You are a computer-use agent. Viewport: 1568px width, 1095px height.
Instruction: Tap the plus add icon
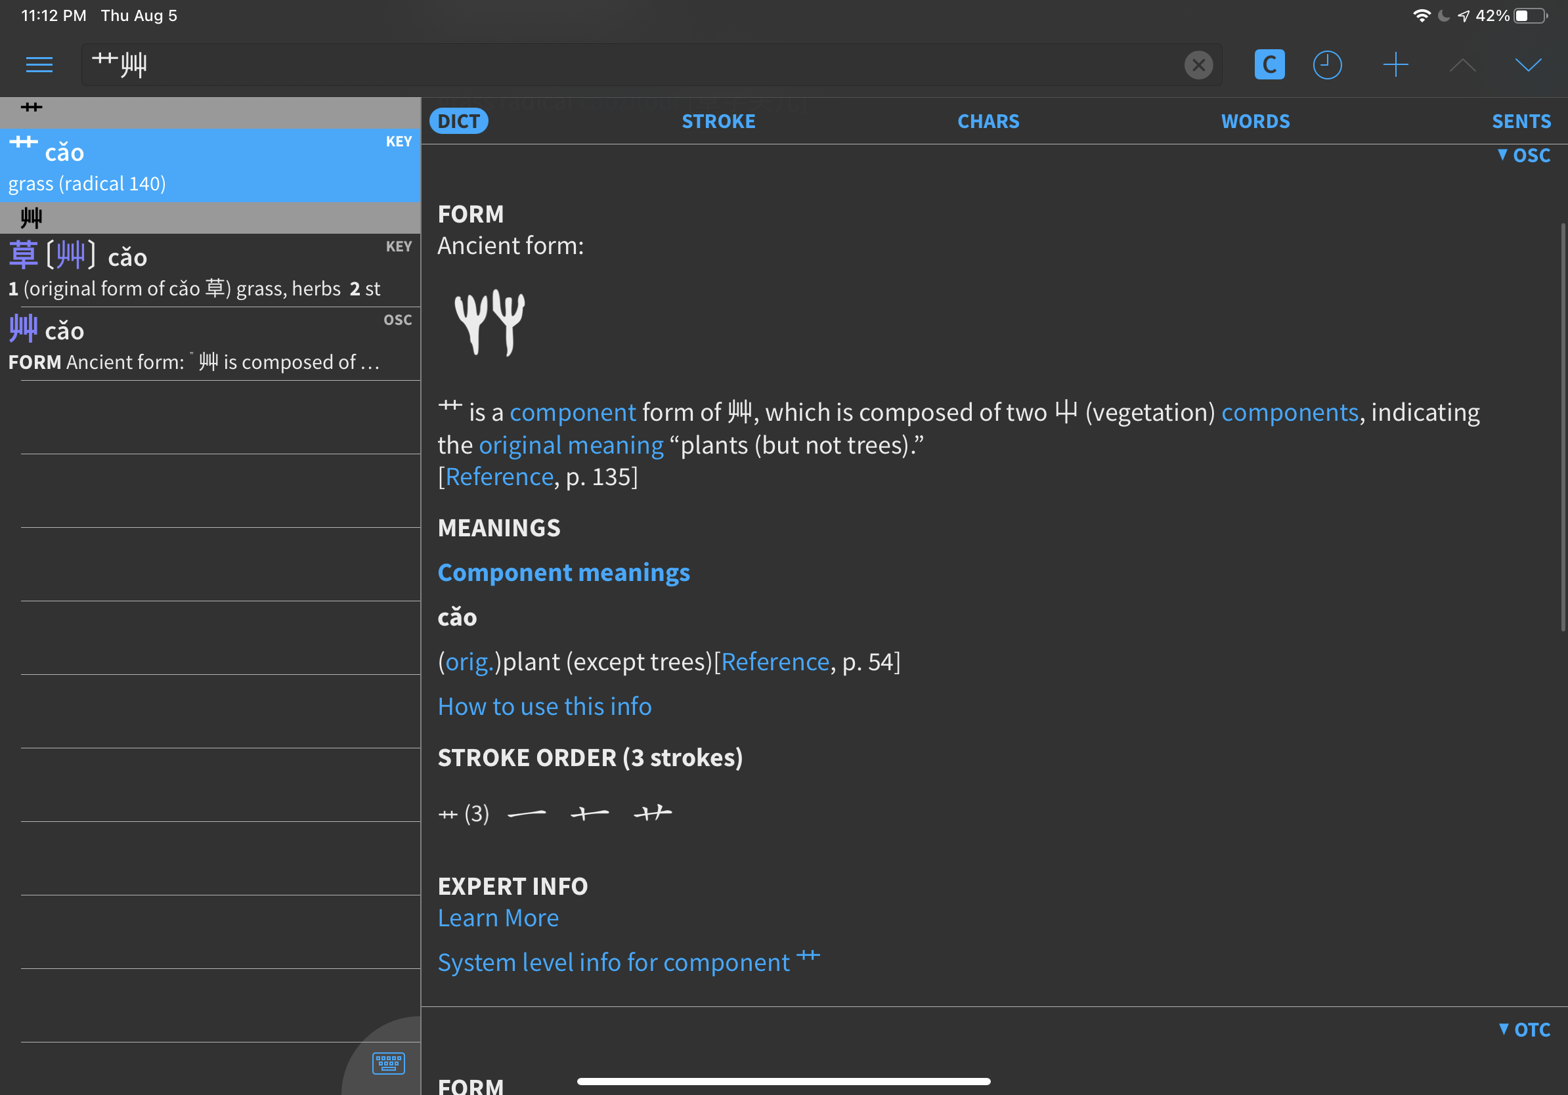[1395, 65]
